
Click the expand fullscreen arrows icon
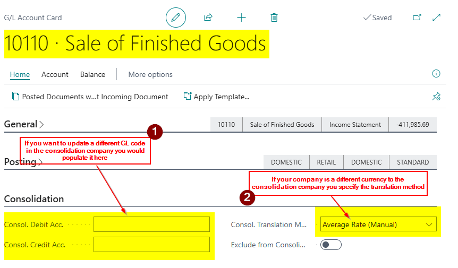pyautogui.click(x=437, y=18)
